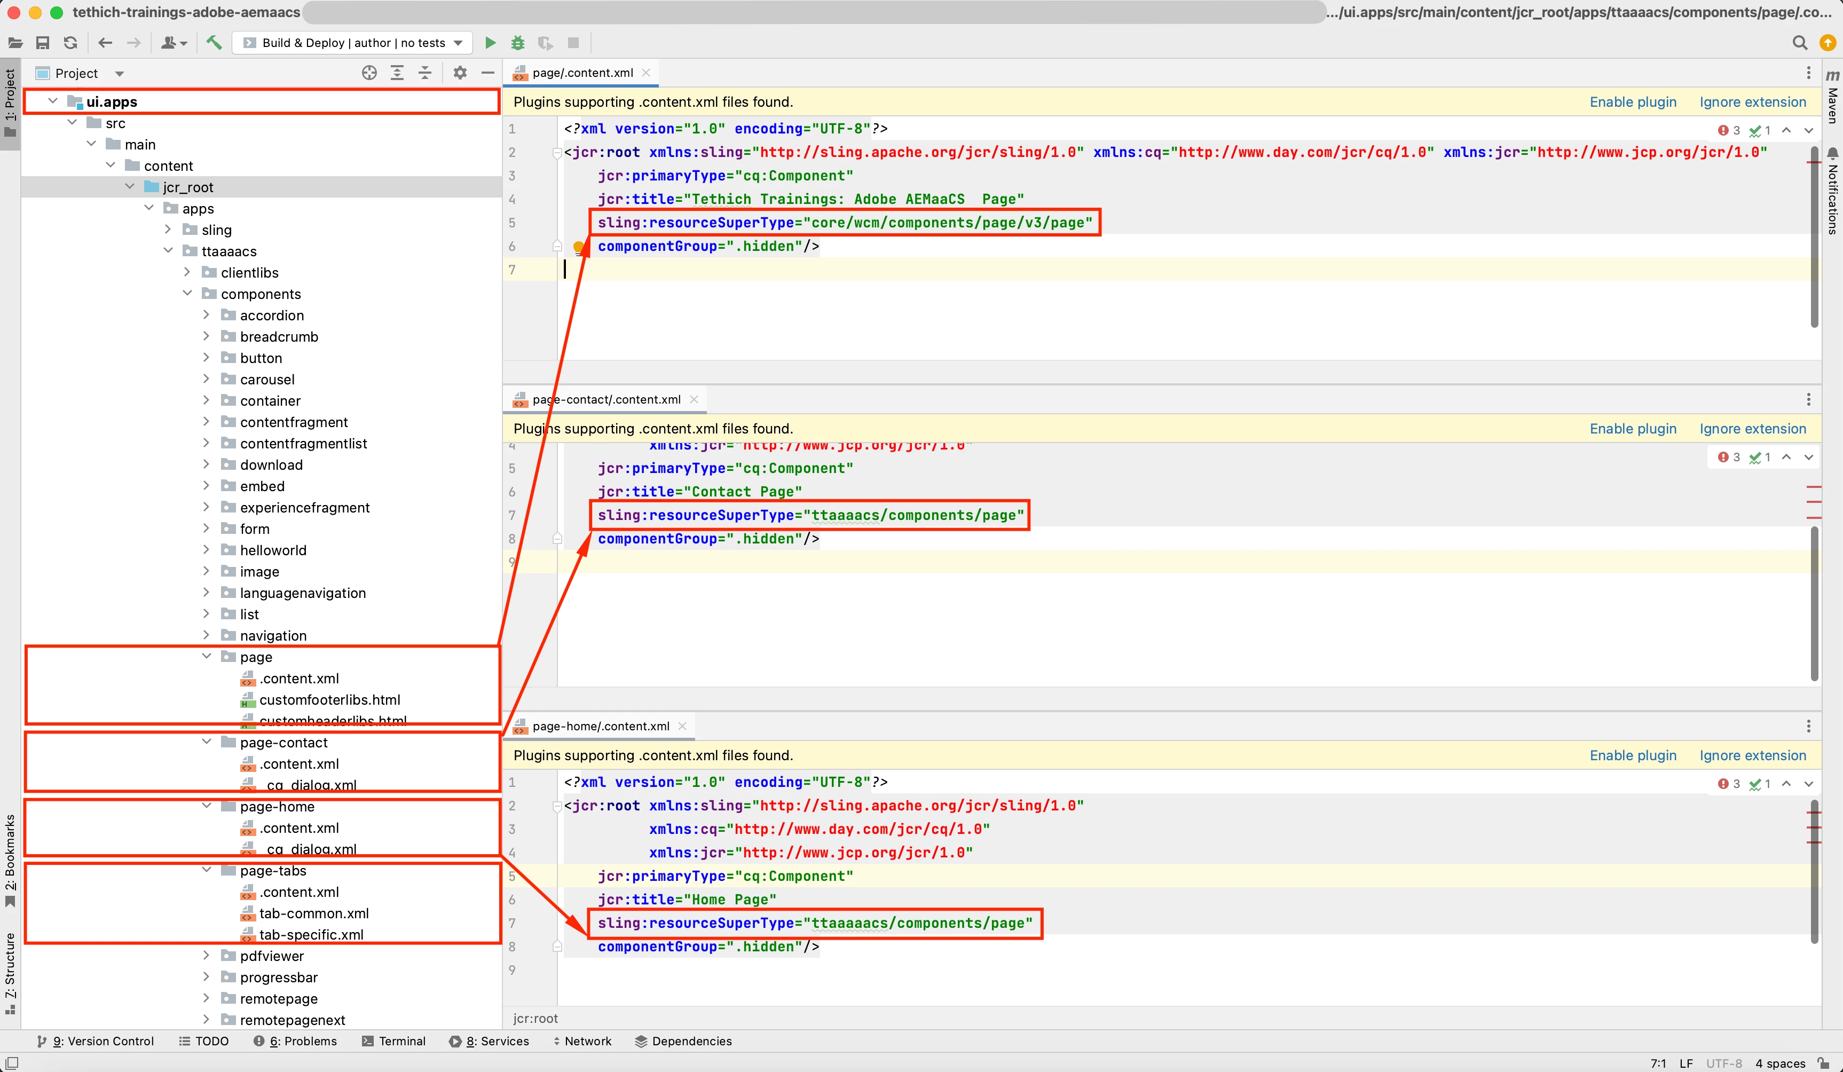The height and width of the screenshot is (1072, 1843).
Task: Collapse the page-tabs folder
Action: click(206, 870)
